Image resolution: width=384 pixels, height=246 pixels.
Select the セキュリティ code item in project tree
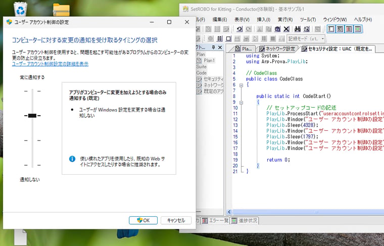point(213,79)
